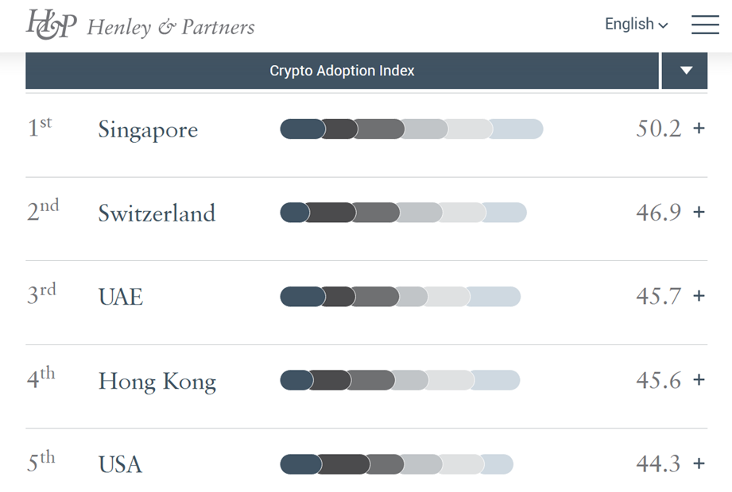Viewport: 732px width, 492px height.
Task: Open index selector dropdown arrow
Action: click(x=685, y=71)
